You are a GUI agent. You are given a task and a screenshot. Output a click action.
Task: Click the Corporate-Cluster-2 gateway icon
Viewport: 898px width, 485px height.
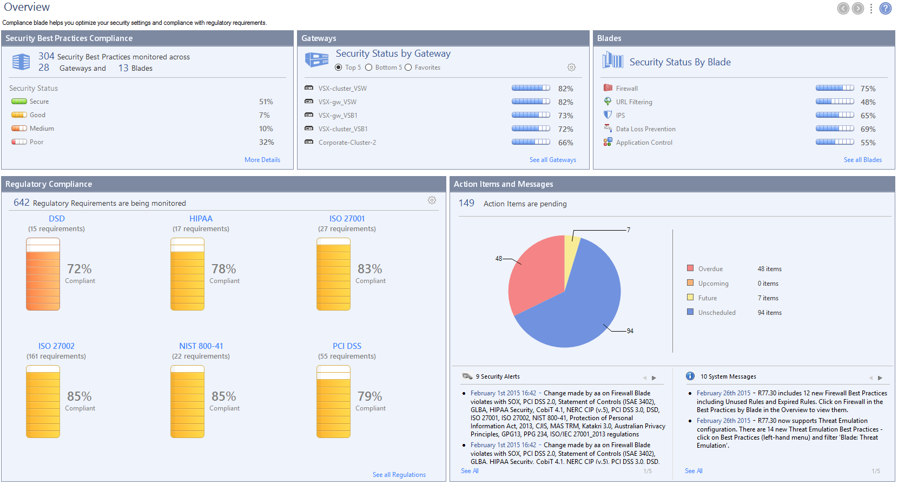point(309,142)
